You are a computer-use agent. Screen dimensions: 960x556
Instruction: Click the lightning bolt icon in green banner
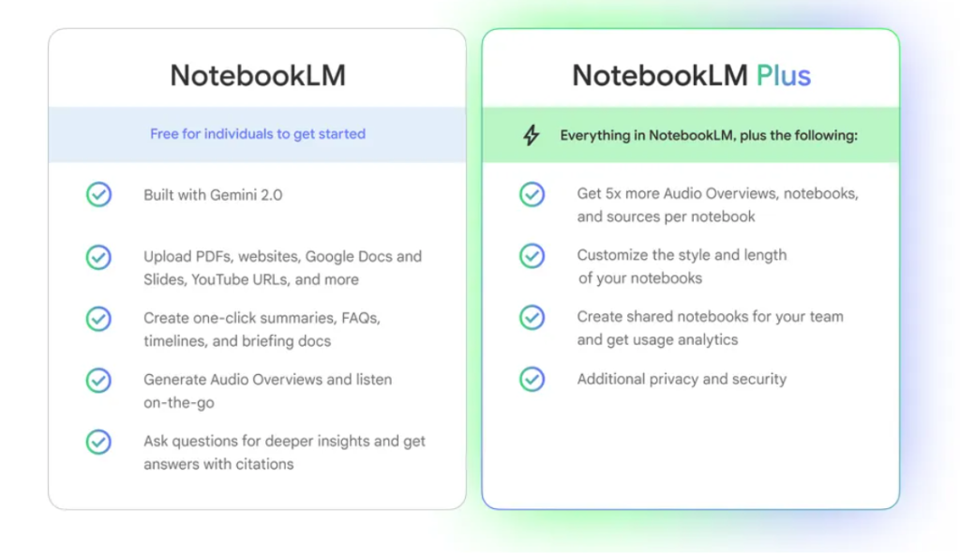point(532,135)
